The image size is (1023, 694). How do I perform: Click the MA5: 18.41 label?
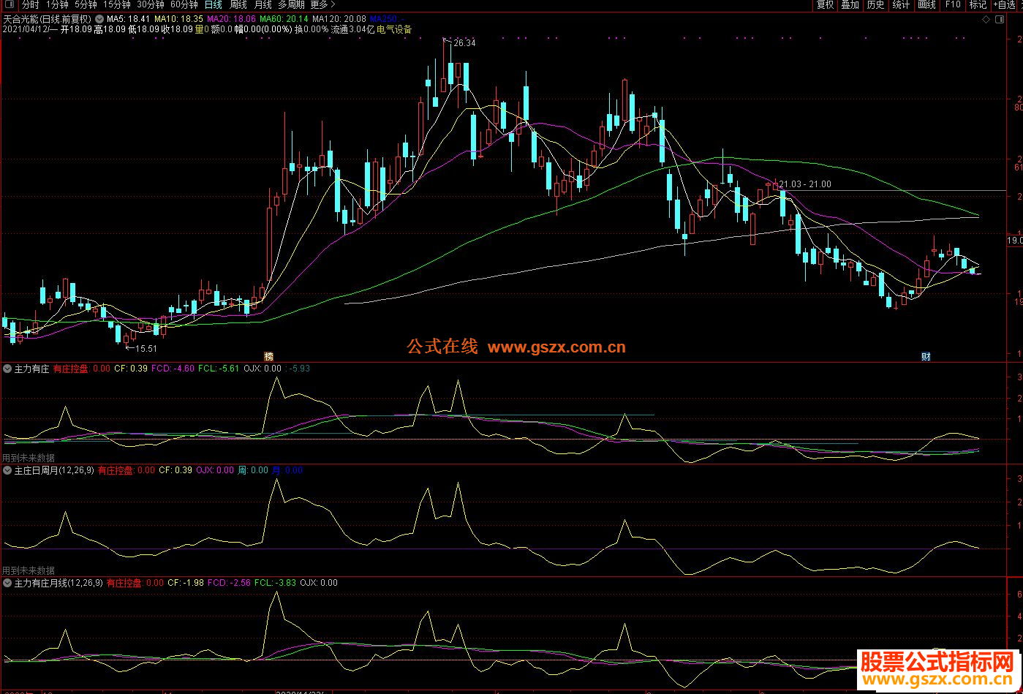click(x=129, y=18)
